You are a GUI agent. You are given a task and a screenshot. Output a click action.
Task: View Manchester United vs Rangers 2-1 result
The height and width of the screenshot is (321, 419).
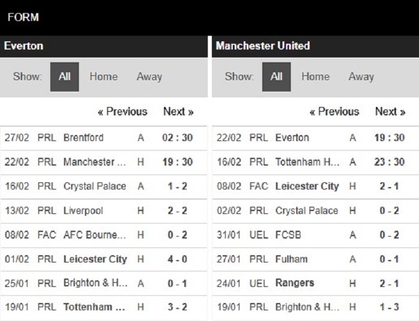tap(315, 283)
